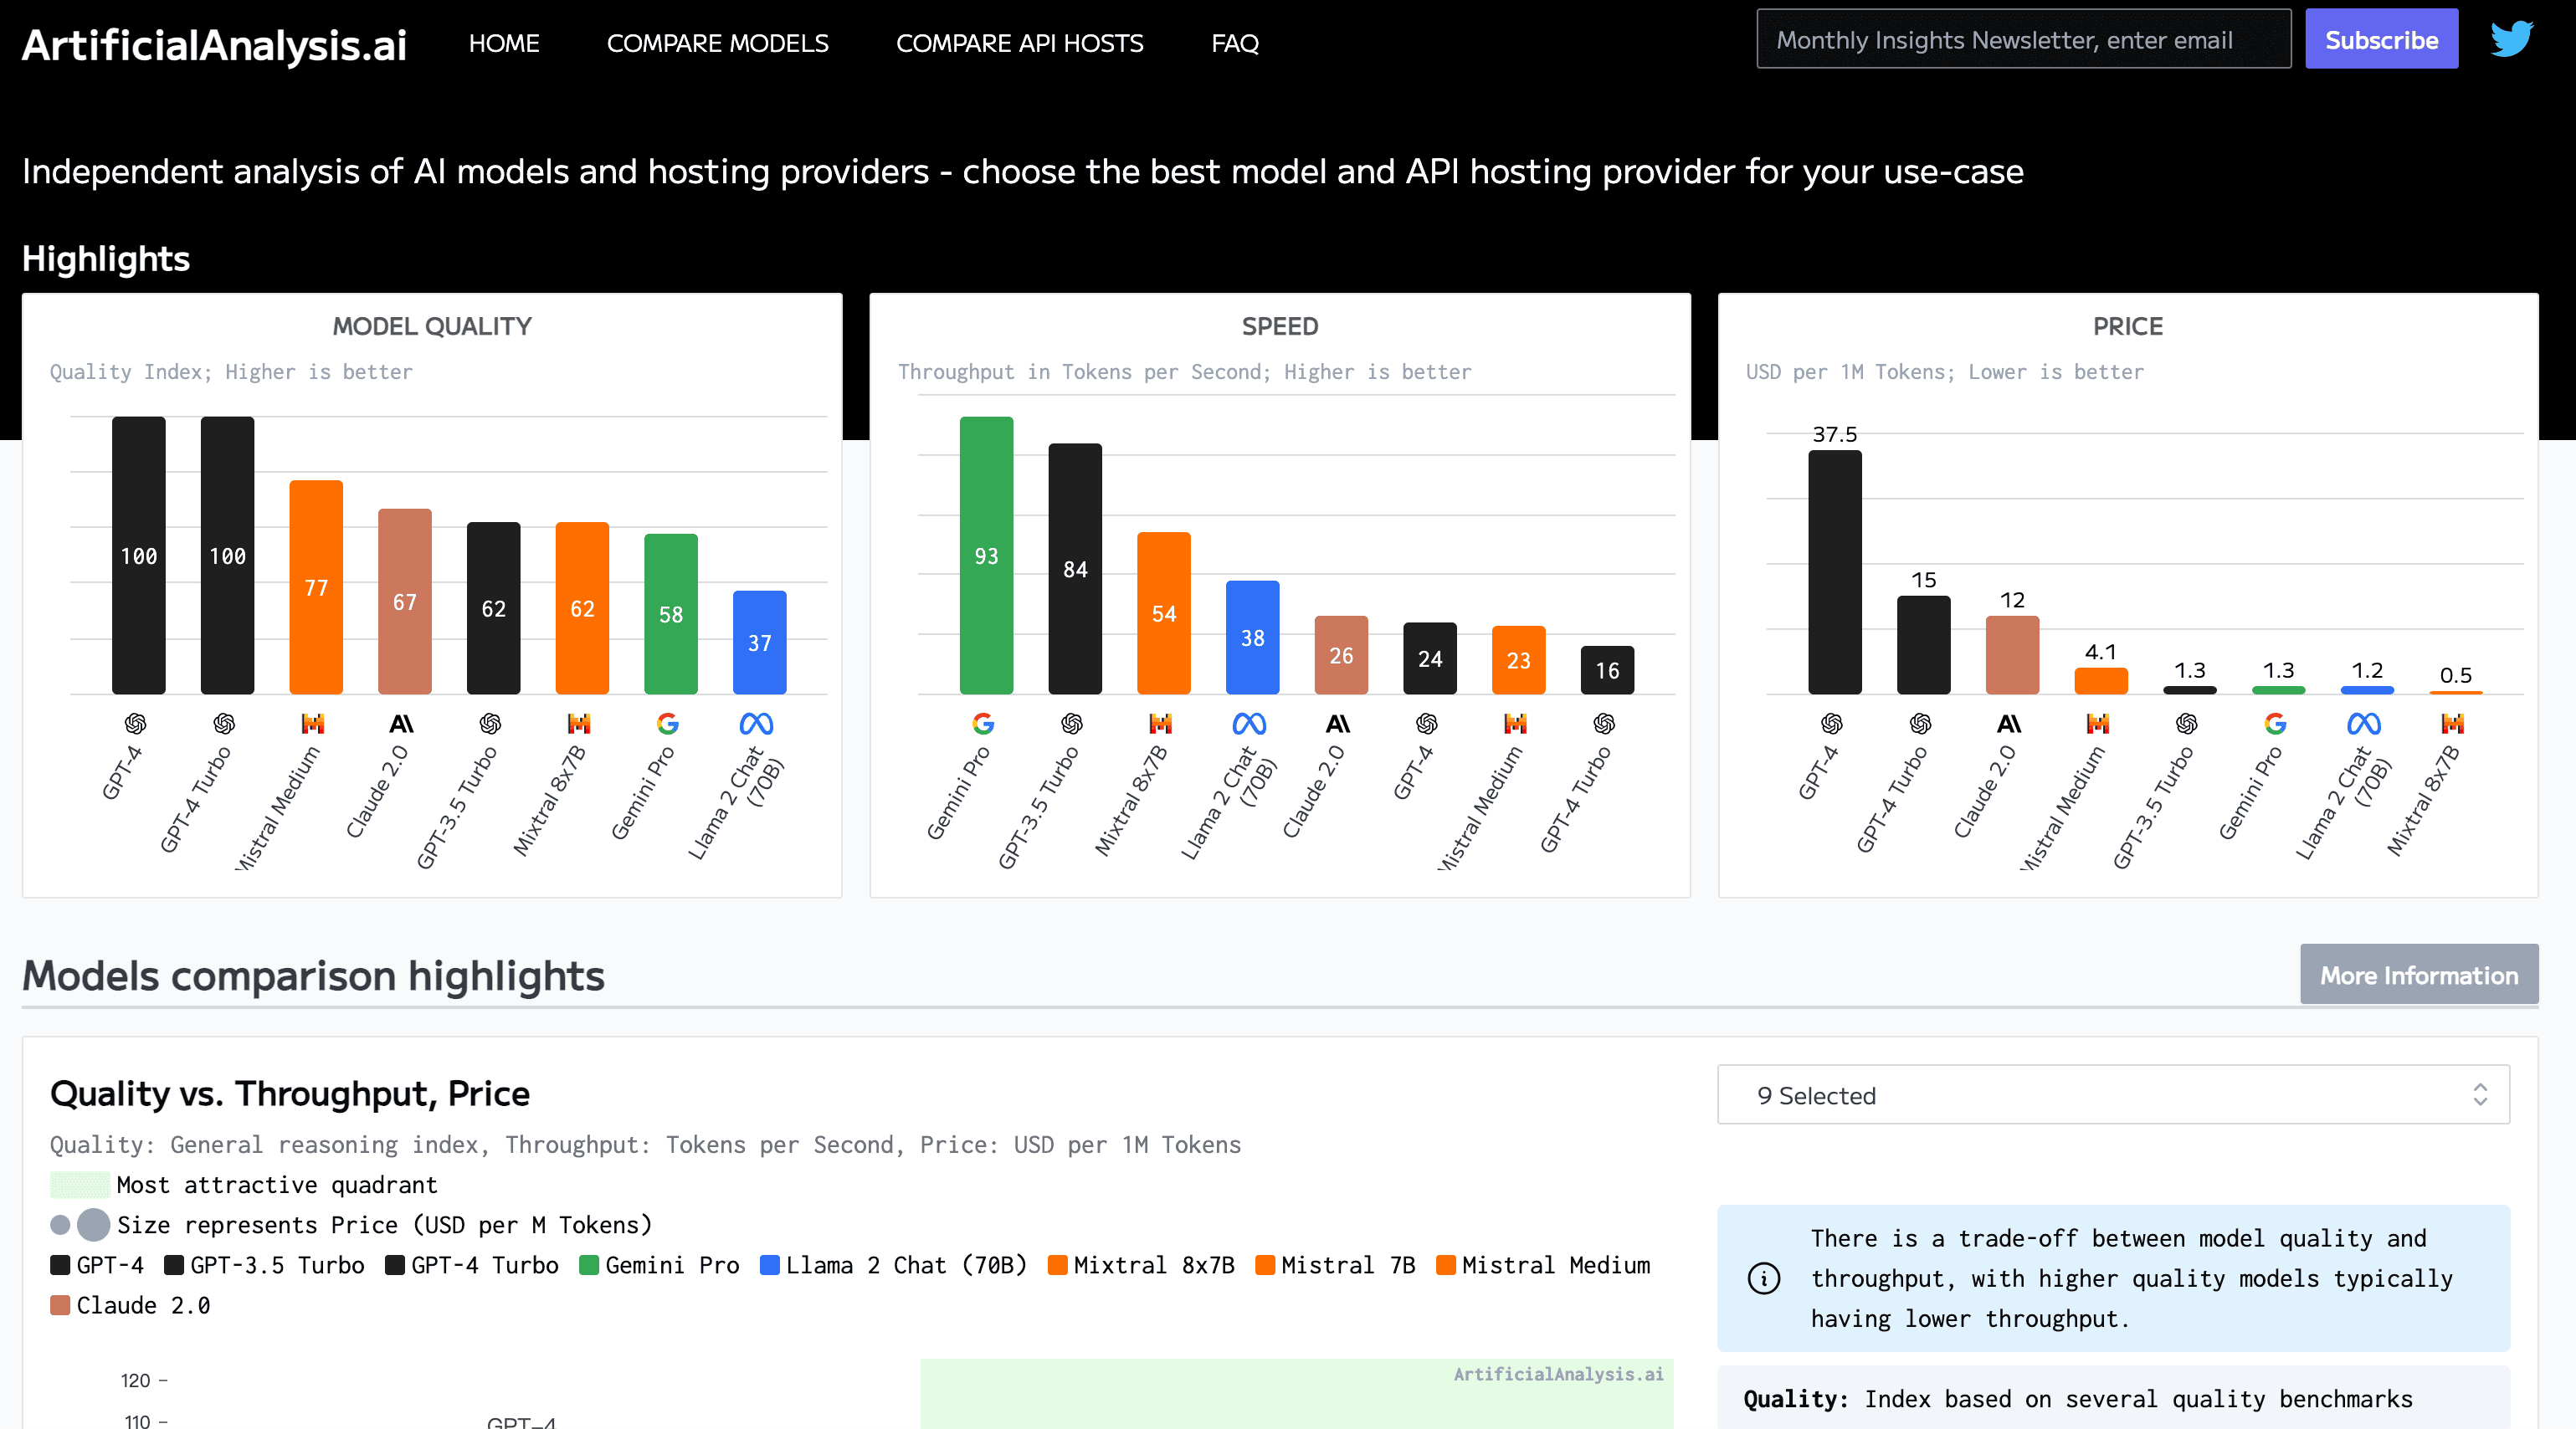Click the Mixtral 8x7B speed bar labeled 54
The width and height of the screenshot is (2576, 1429).
coord(1163,613)
